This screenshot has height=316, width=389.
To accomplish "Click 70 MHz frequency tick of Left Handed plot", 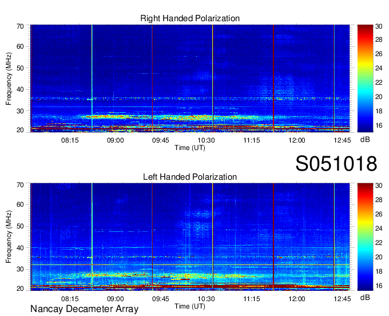I will 20,185.
